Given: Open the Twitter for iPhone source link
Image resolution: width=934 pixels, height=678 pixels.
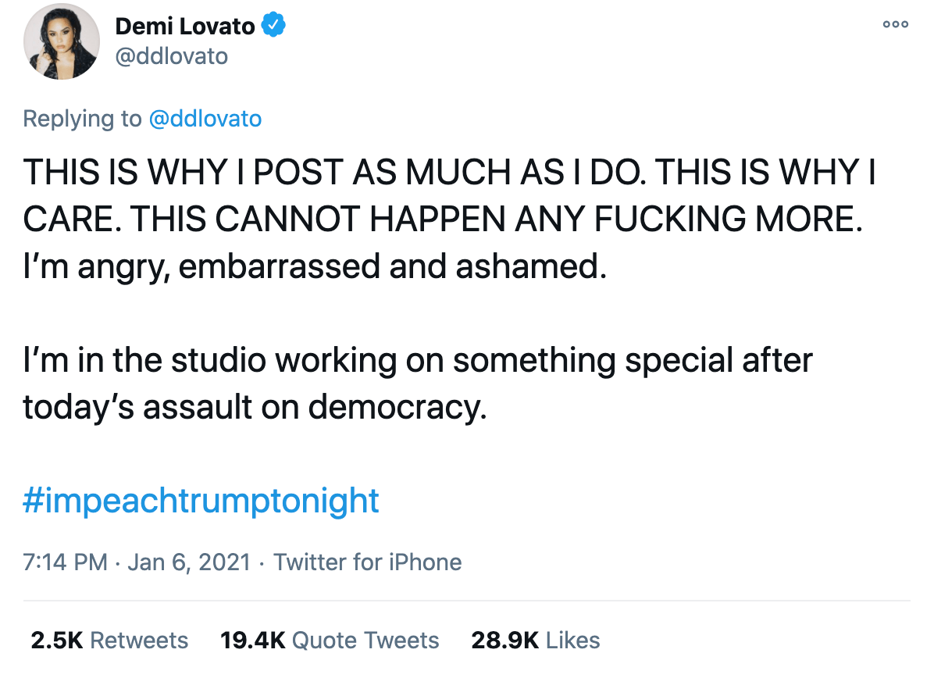Looking at the screenshot, I should (x=367, y=562).
